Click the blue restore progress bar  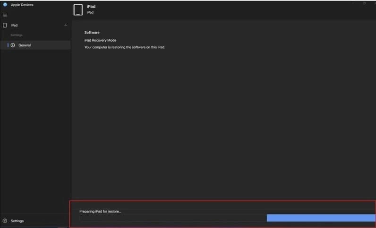click(x=321, y=218)
